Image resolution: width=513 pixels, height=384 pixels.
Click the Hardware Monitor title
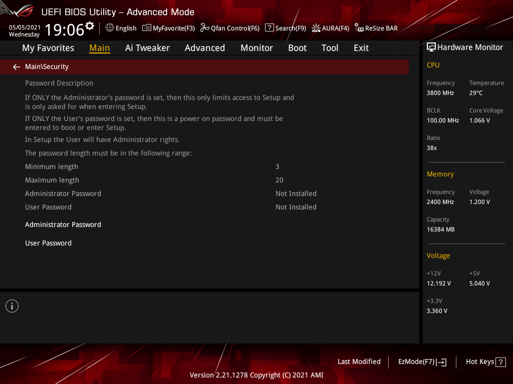pyautogui.click(x=470, y=47)
